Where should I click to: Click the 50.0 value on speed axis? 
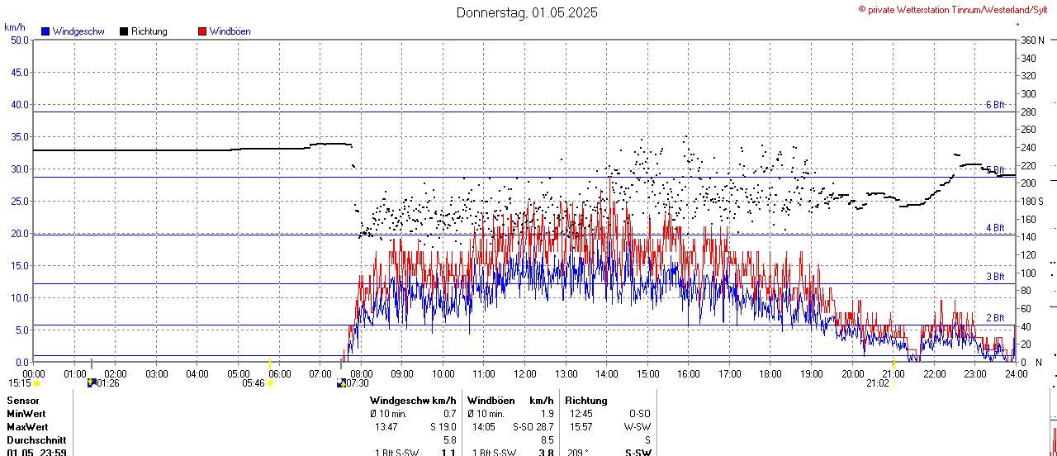coord(19,40)
